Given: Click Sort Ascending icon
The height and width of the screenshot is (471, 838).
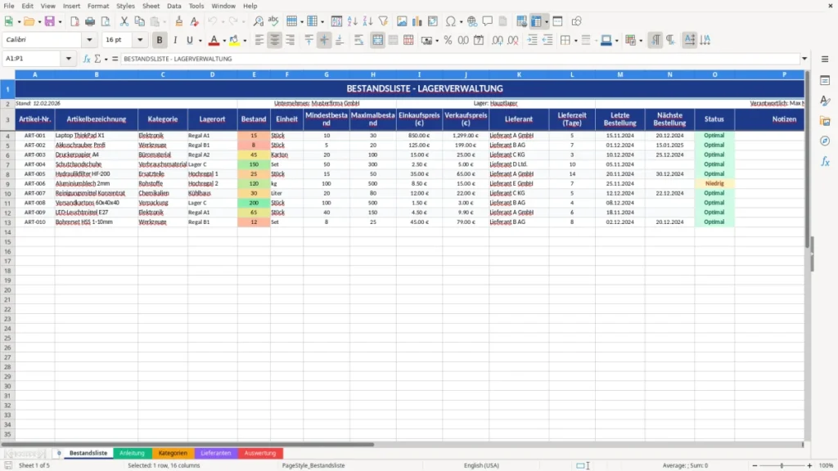Looking at the screenshot, I should tap(352, 21).
